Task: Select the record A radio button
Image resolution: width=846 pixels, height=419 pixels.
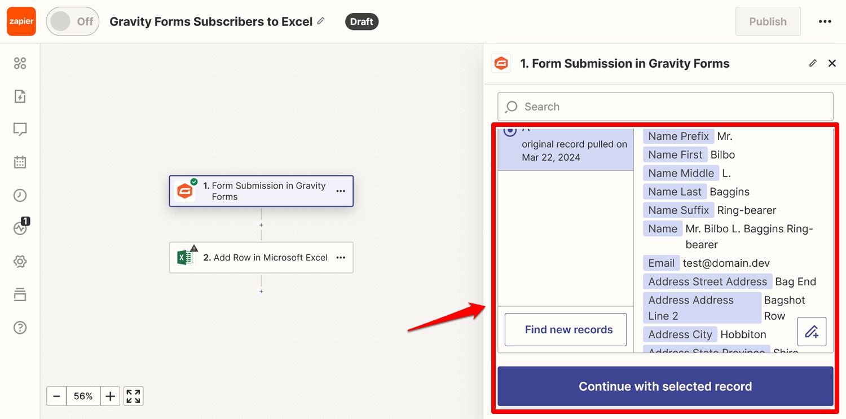Action: tap(510, 131)
